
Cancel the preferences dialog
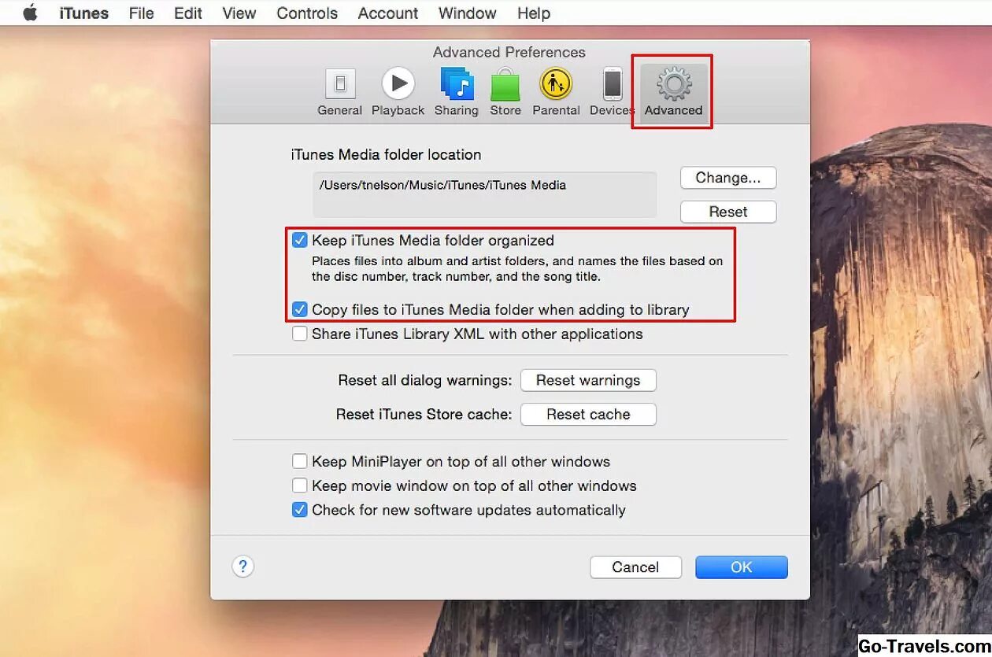(x=635, y=567)
